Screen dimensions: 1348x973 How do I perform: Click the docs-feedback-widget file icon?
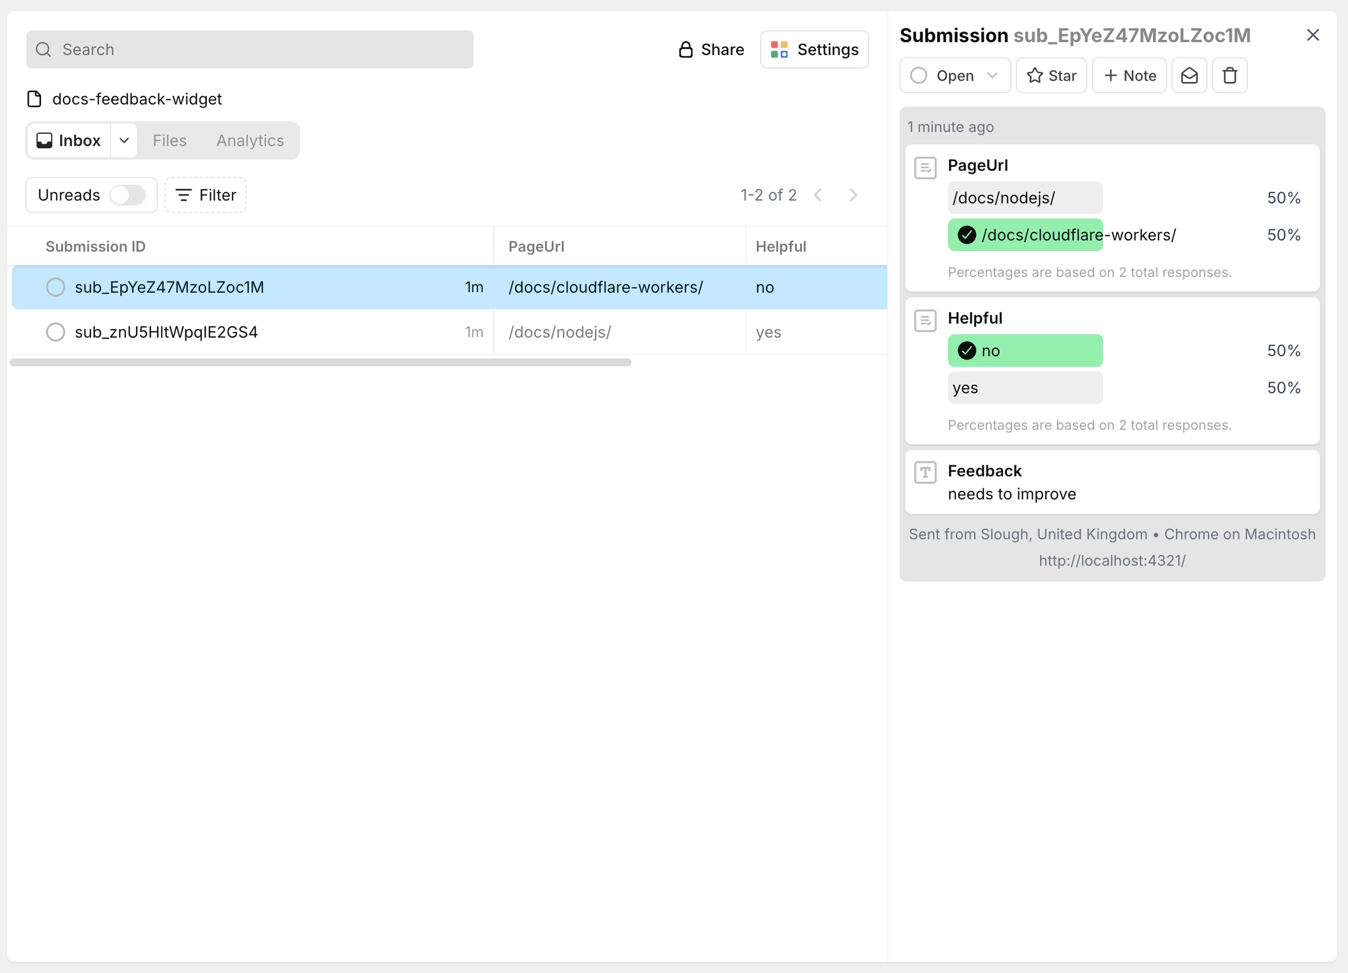(34, 99)
